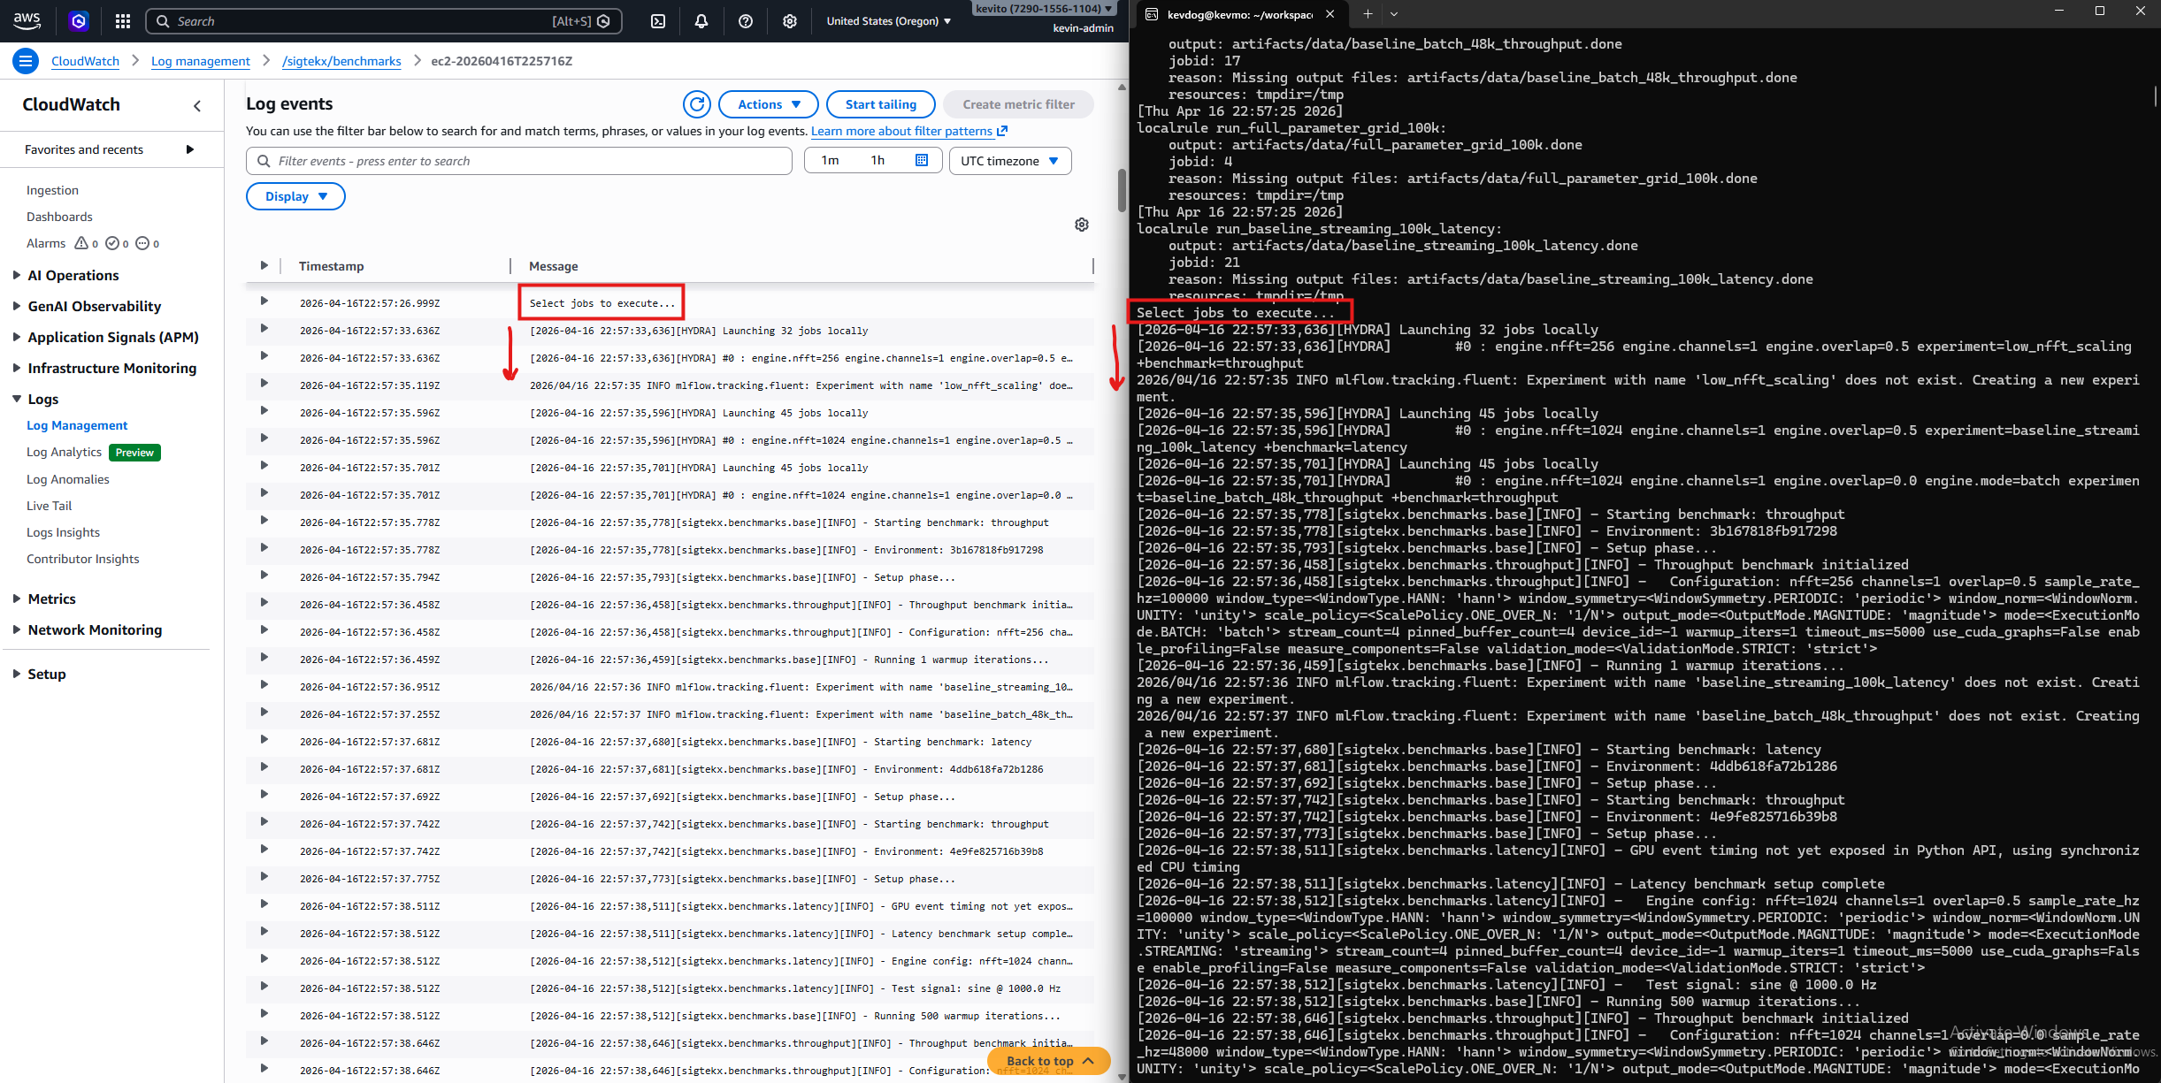This screenshot has height=1083, width=2161.
Task: Open AWS CloudShell from the top bar
Action: click(x=657, y=20)
